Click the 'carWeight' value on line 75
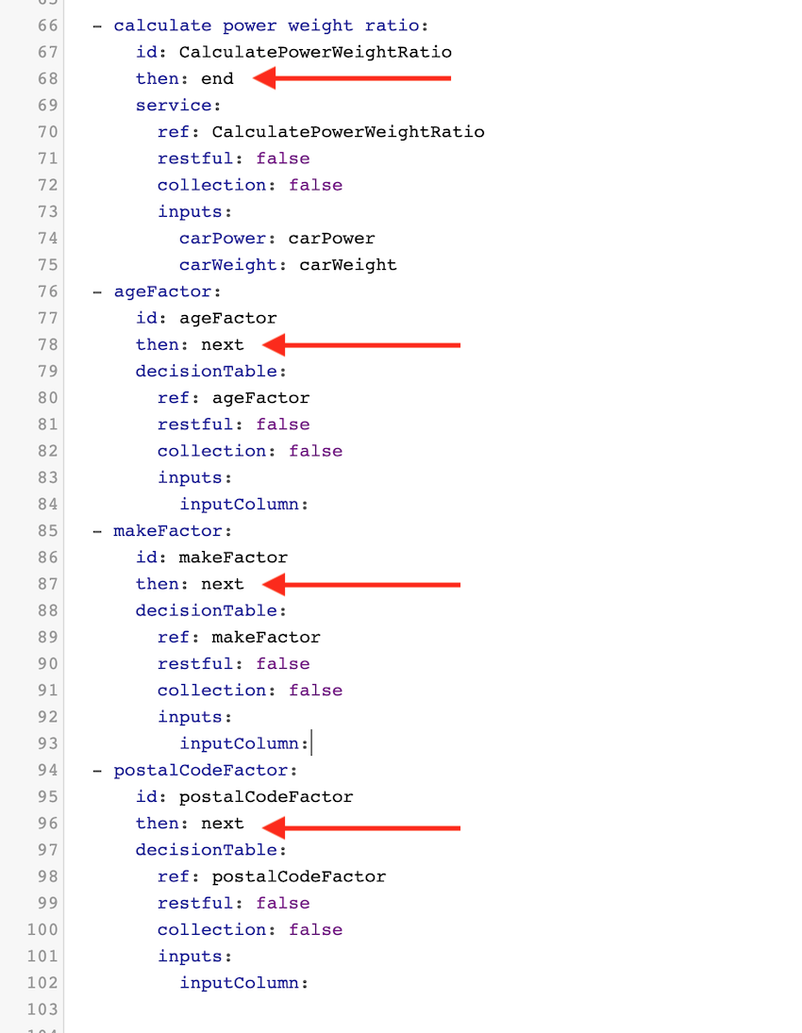This screenshot has height=1033, width=802. 348,265
